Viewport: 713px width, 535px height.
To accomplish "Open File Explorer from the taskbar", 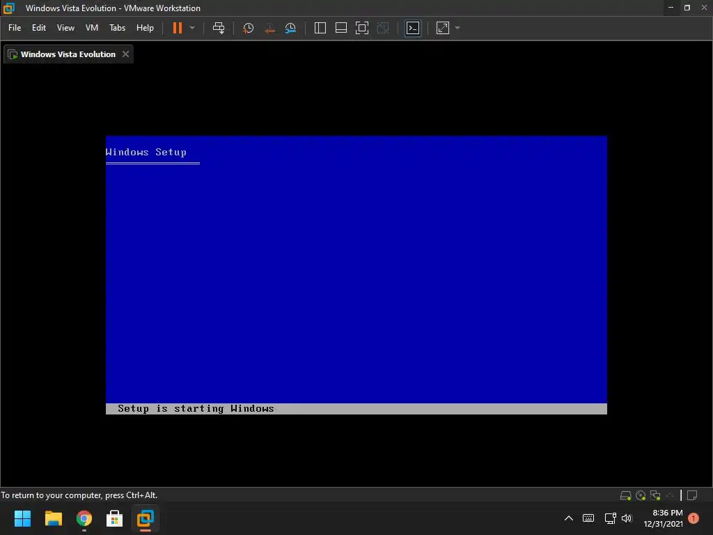I will coord(53,518).
